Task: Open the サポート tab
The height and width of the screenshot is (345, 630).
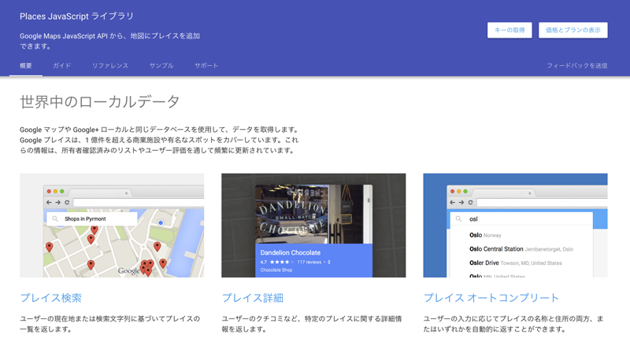Action: coord(206,65)
